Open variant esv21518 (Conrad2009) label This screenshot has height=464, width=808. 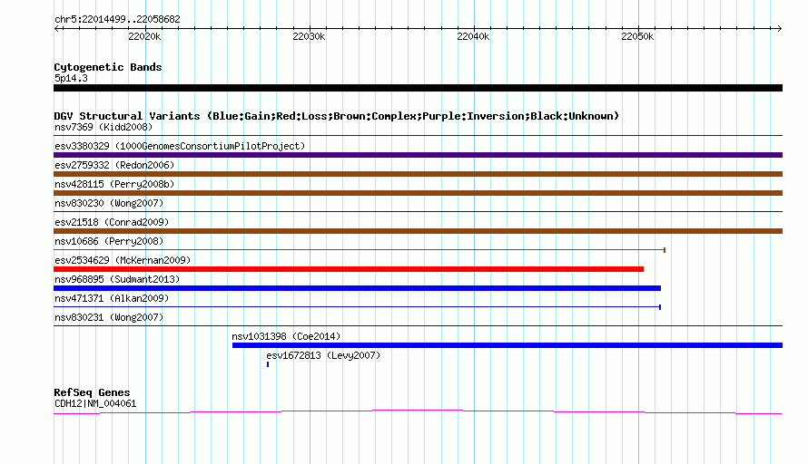tap(112, 222)
